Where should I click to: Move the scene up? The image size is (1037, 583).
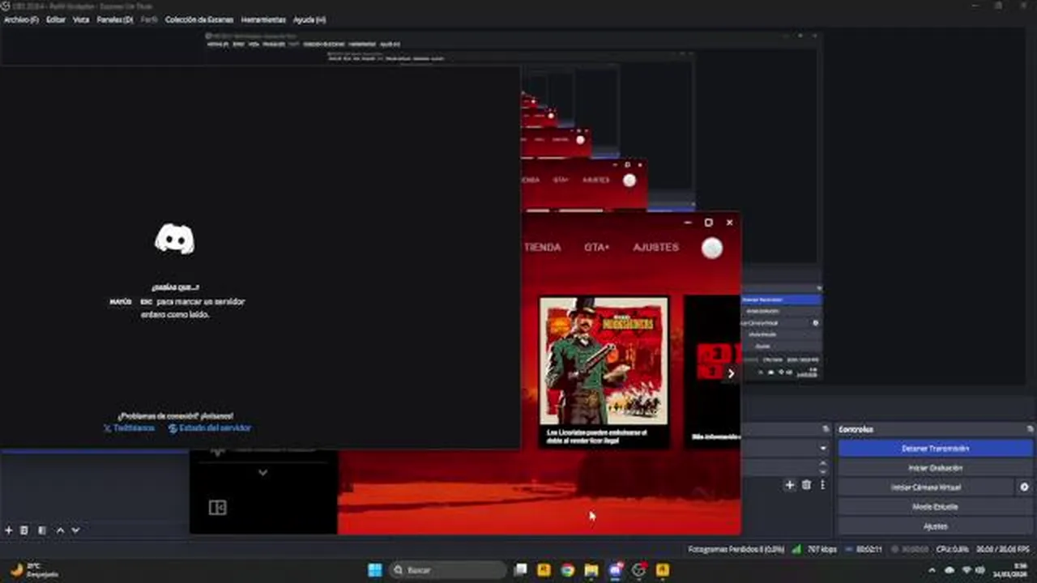click(60, 530)
